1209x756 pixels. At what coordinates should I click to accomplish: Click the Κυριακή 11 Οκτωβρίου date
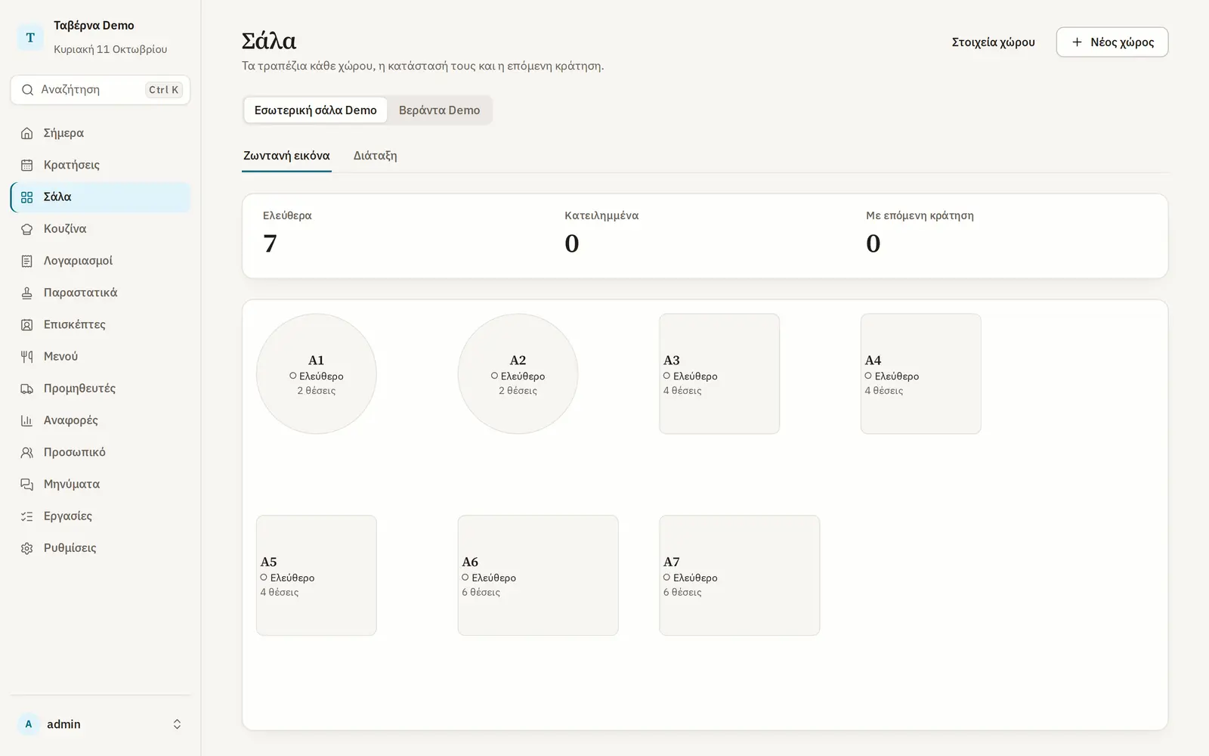click(110, 49)
